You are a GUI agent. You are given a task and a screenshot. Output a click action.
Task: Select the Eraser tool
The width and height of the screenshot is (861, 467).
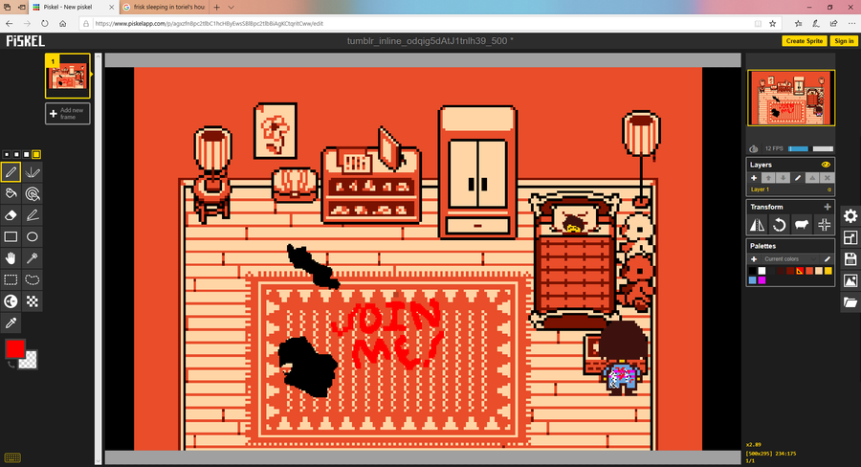(11, 215)
